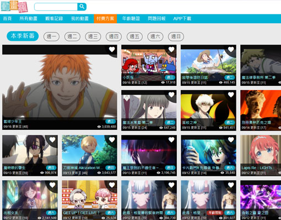Filter by 週三 weekday button
The height and width of the screenshot is (220, 281).
click(93, 36)
